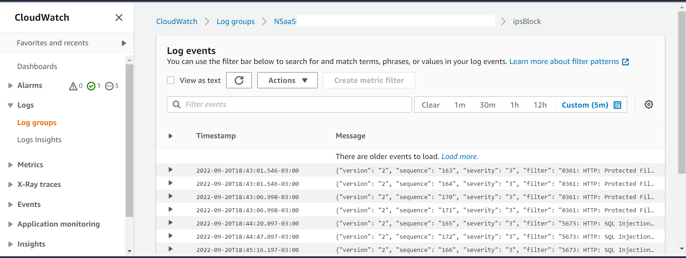Go to Log groups breadcrumb link
This screenshot has width=686, height=258.
tap(235, 21)
